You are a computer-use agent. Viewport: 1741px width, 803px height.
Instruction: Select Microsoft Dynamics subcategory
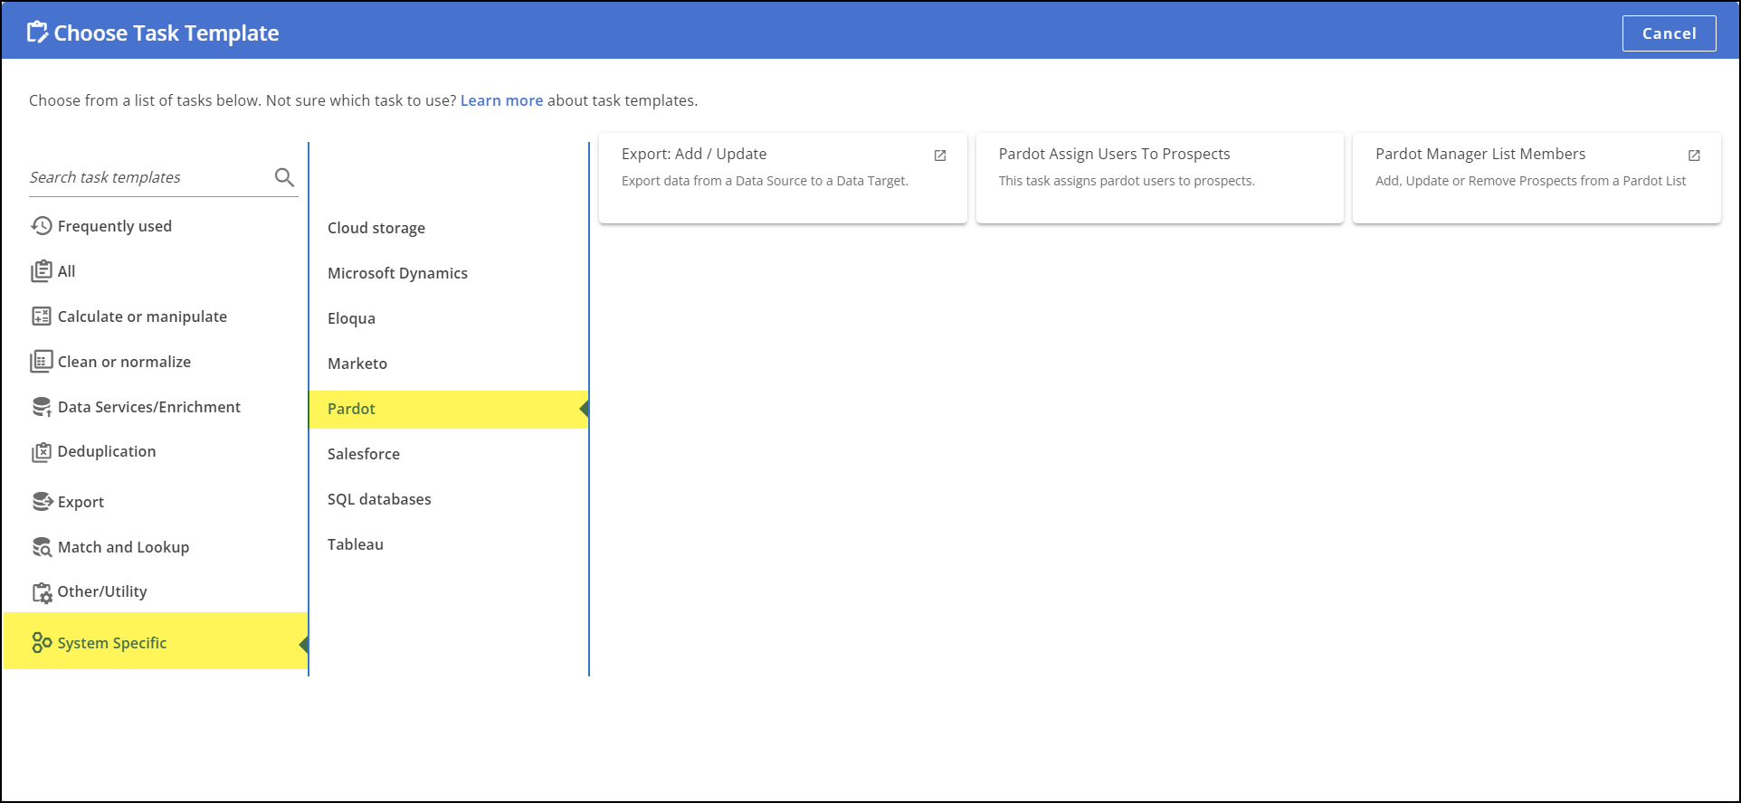pyautogui.click(x=397, y=273)
